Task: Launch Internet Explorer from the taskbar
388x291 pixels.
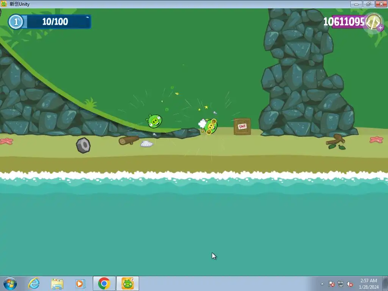Action: (34, 283)
